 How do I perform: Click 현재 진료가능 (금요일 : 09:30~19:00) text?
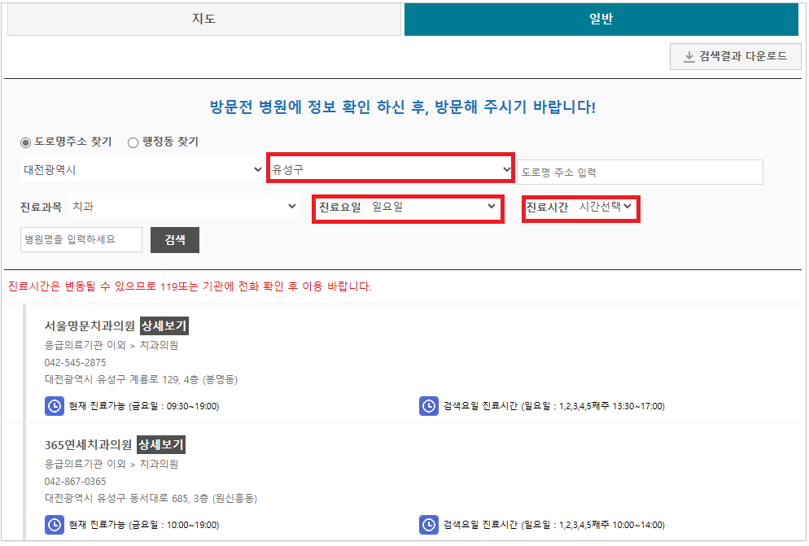tap(144, 406)
